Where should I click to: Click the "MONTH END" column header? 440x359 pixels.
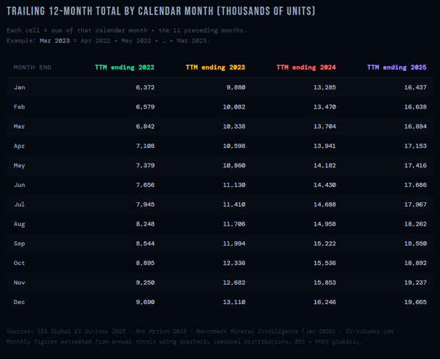[32, 67]
